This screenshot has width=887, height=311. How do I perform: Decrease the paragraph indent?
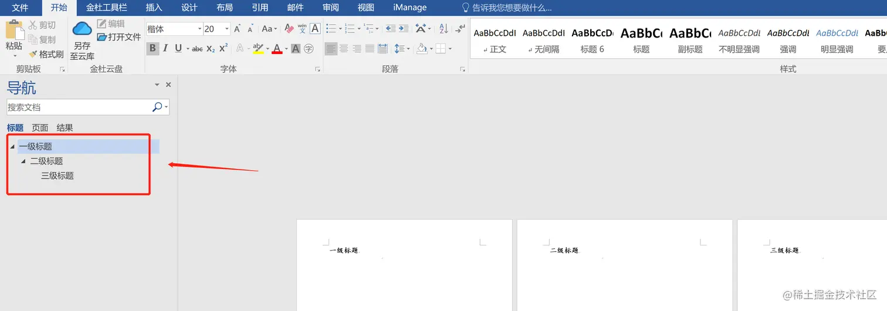point(390,29)
